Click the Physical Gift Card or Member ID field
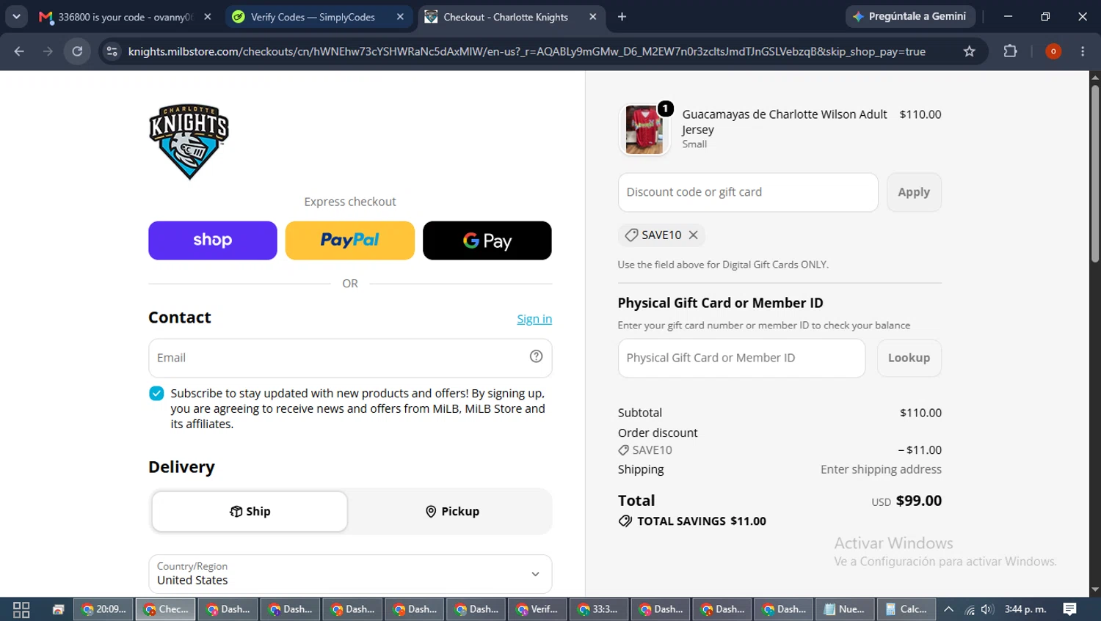Image resolution: width=1101 pixels, height=621 pixels. click(x=741, y=358)
